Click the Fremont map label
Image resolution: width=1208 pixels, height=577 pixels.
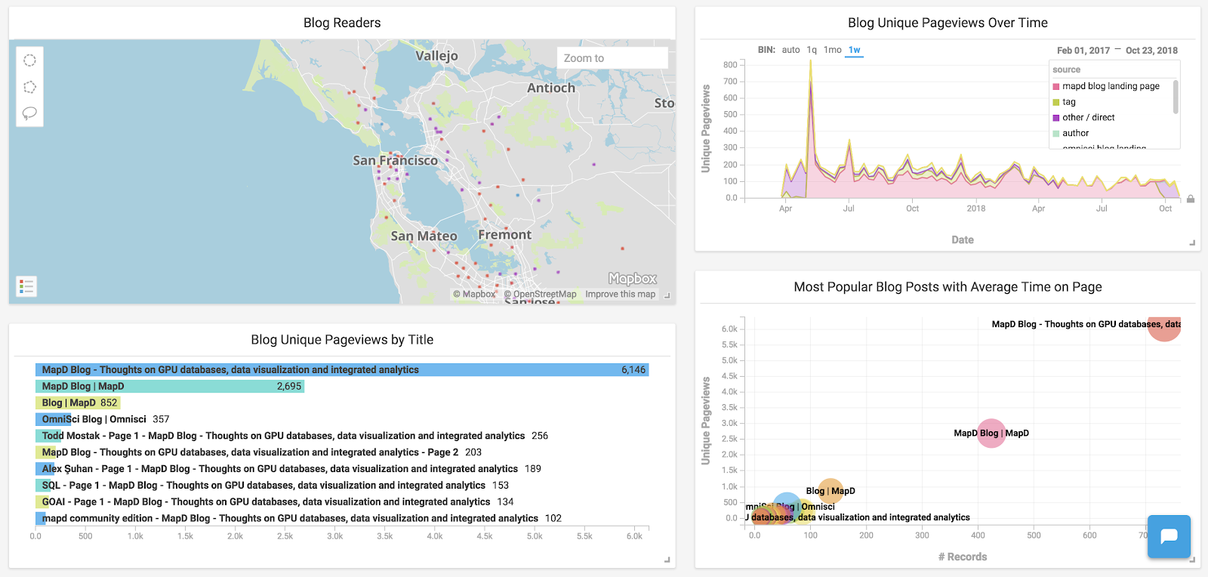tap(504, 235)
